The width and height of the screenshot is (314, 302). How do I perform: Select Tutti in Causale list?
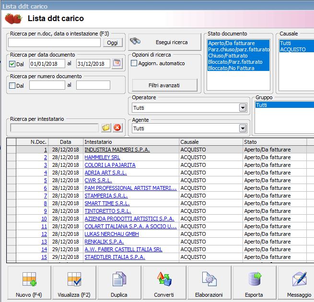point(297,43)
